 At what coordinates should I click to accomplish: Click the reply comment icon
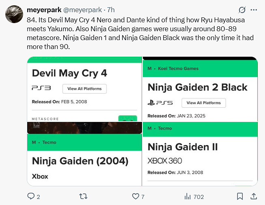(31, 196)
